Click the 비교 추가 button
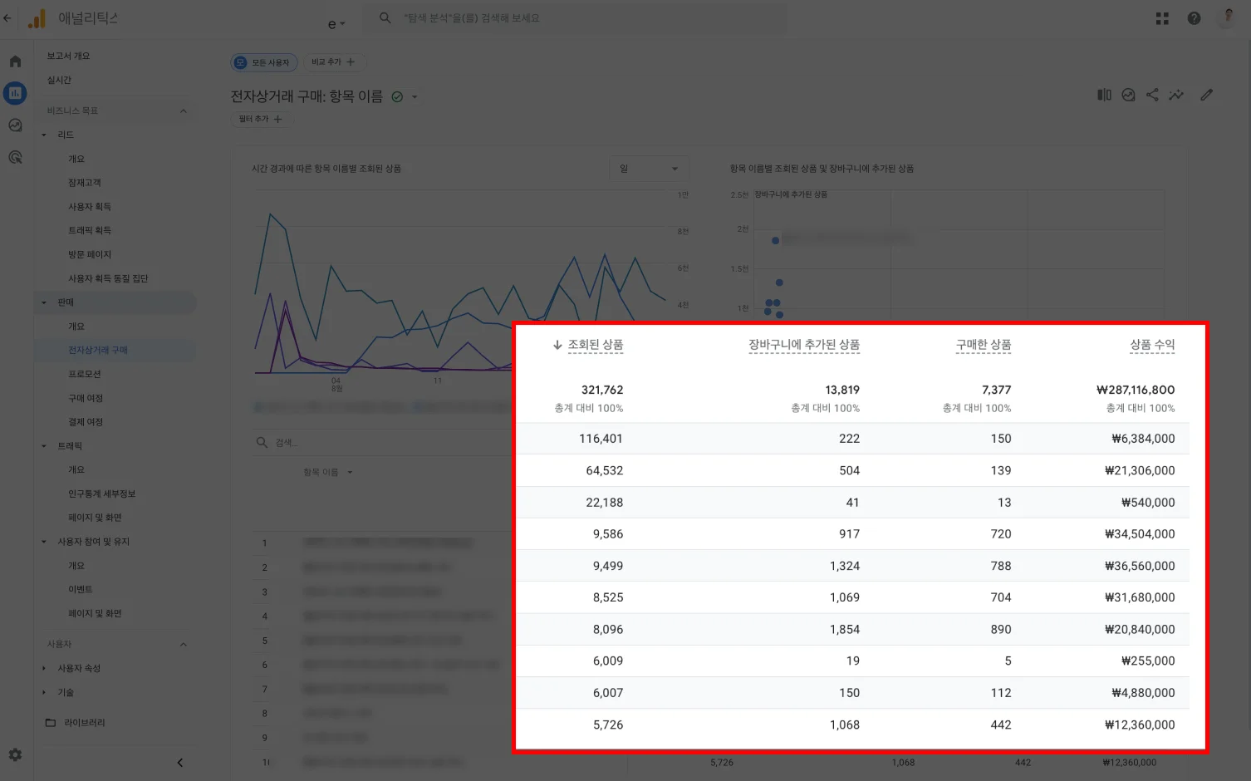 pyautogui.click(x=334, y=61)
